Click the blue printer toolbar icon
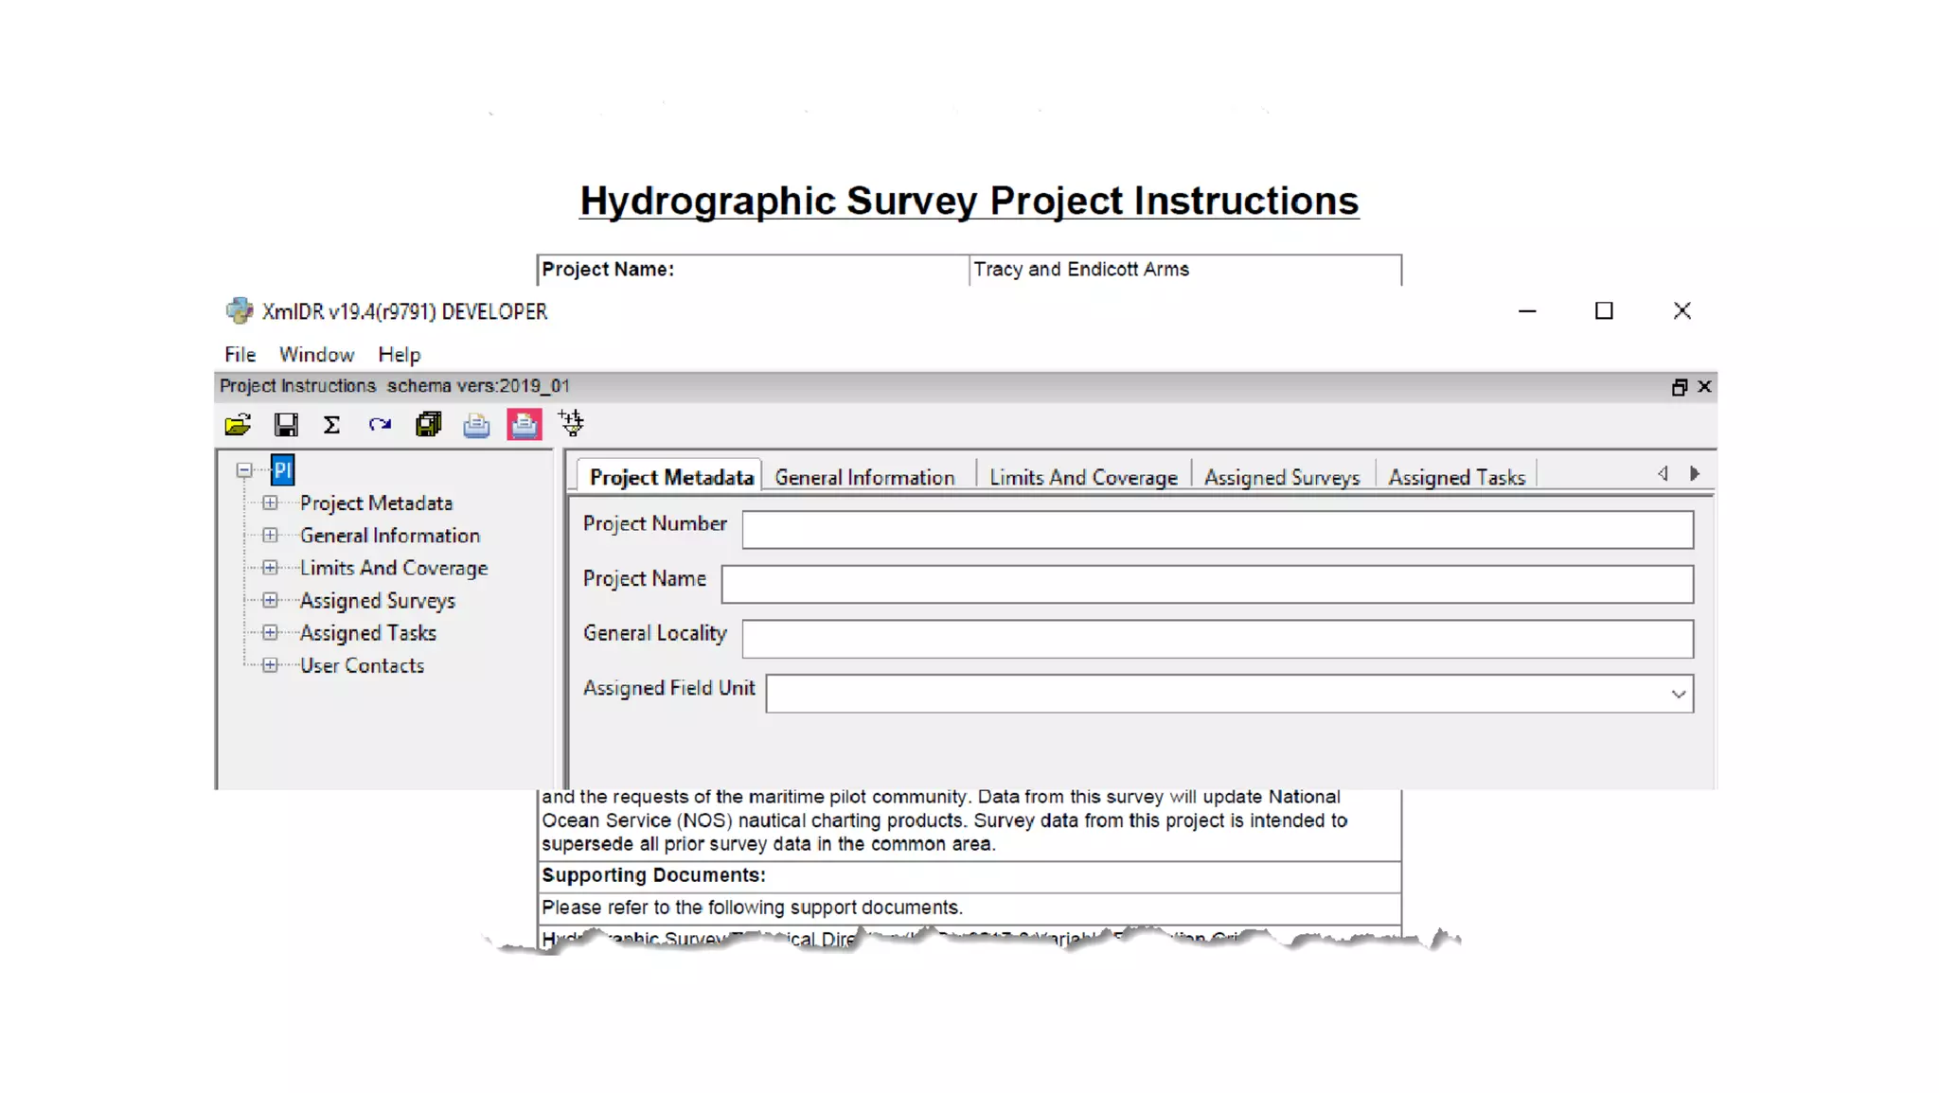 pyautogui.click(x=476, y=426)
